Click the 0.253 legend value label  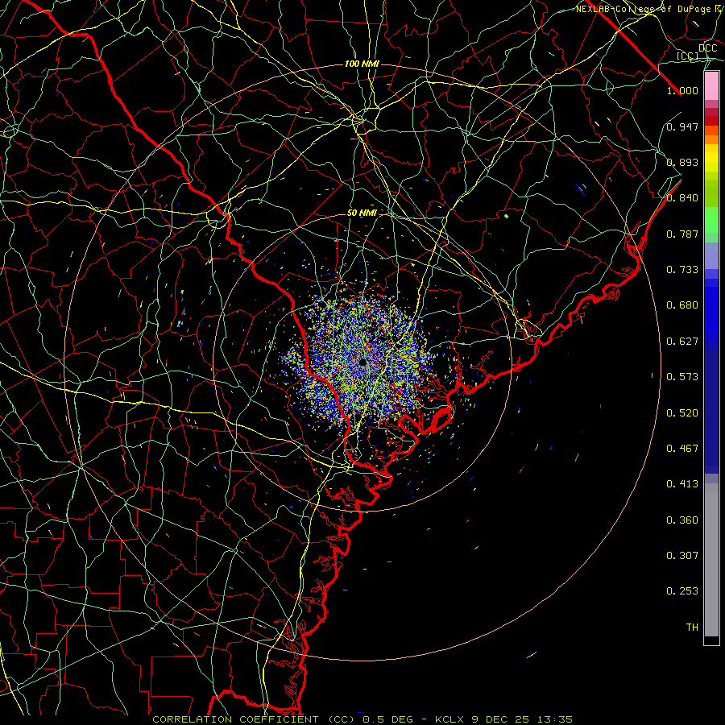682,591
